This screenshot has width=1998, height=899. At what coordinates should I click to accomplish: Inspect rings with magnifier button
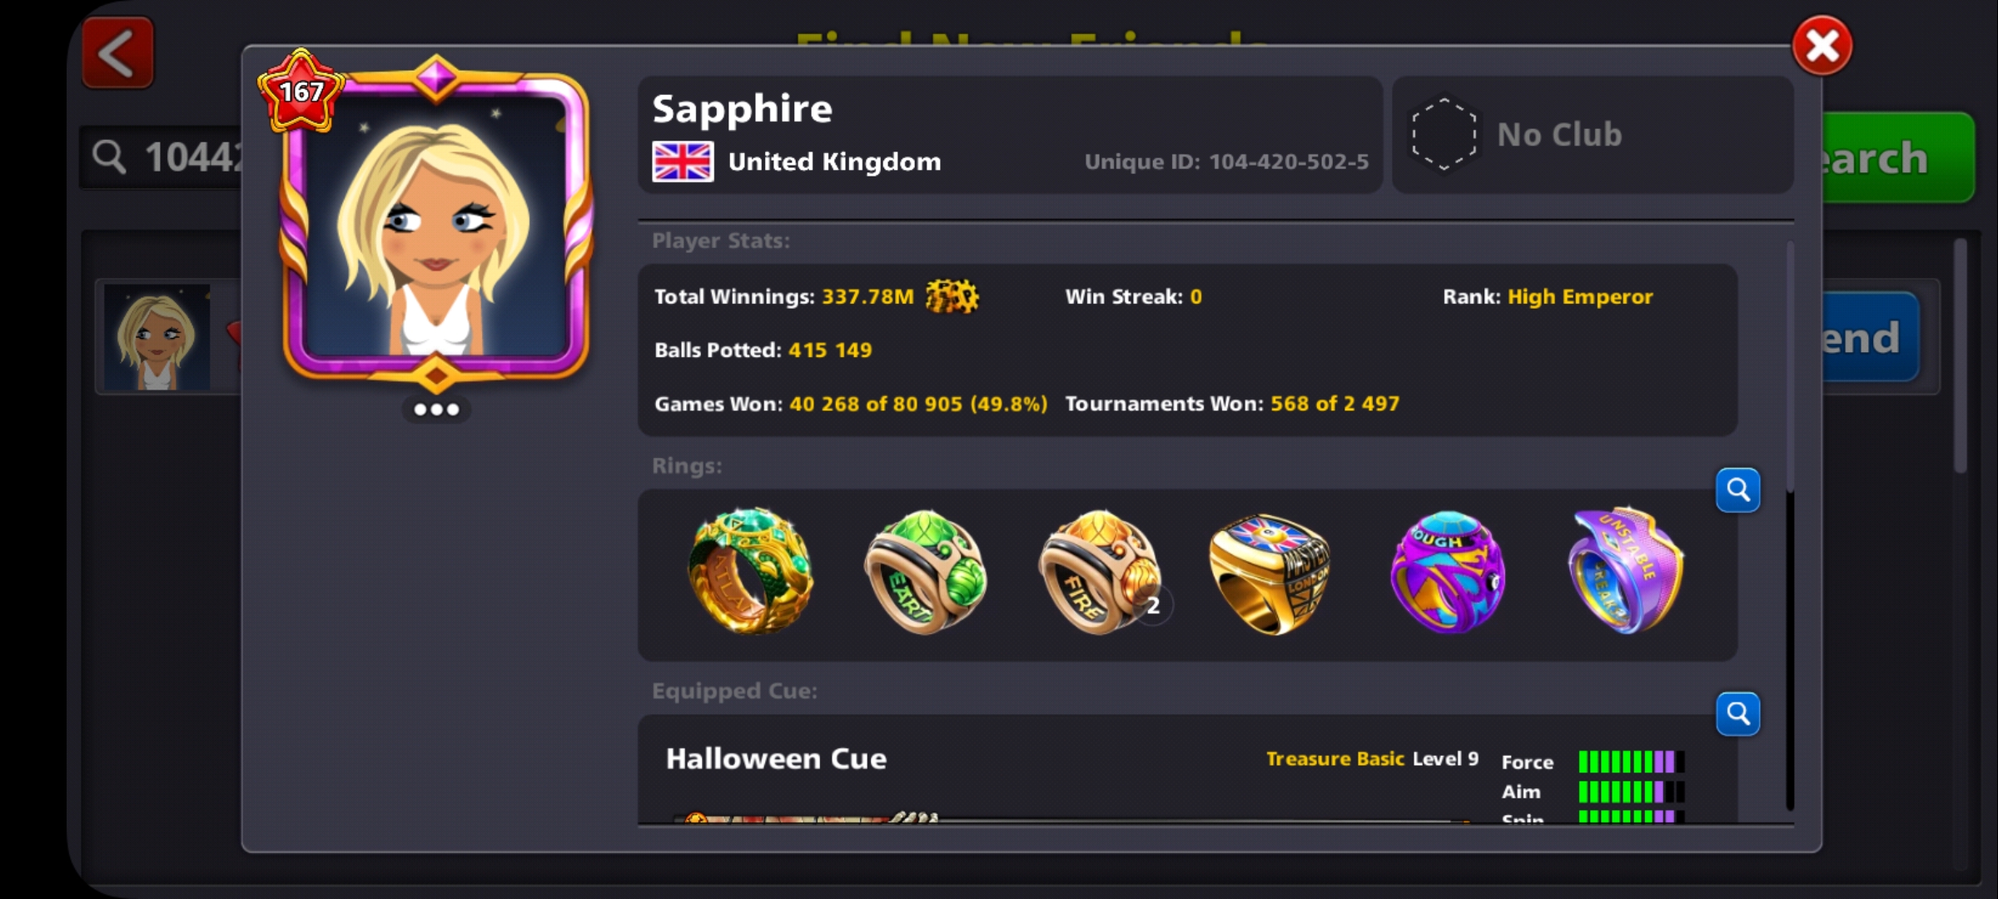click(x=1738, y=489)
